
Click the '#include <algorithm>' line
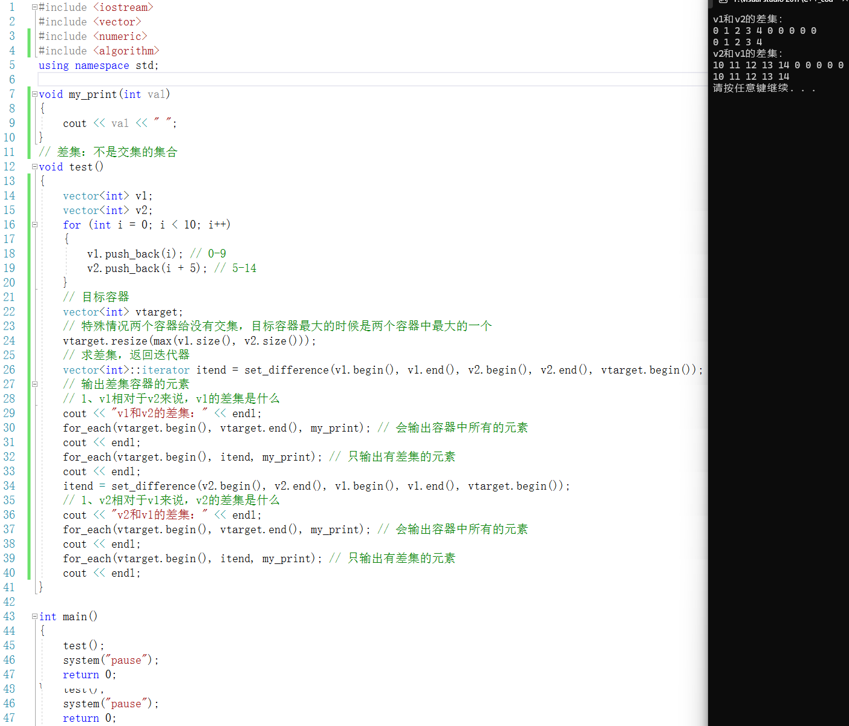point(99,51)
